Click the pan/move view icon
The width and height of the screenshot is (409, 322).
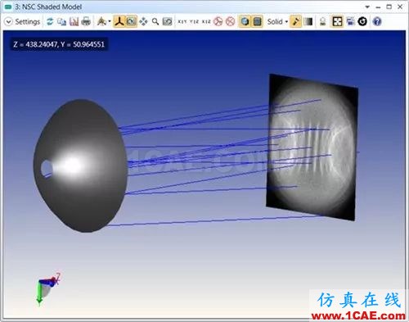[143, 21]
